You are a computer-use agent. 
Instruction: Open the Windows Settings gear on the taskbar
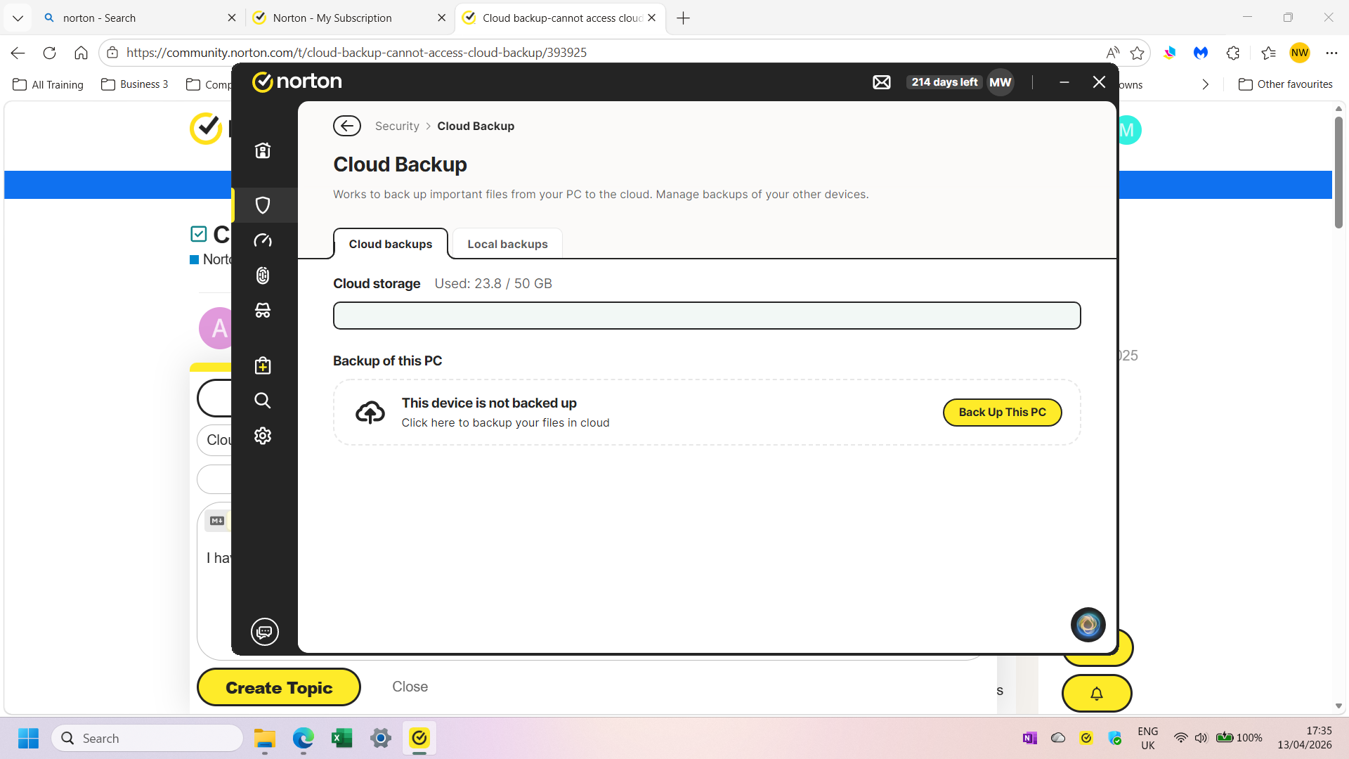(x=381, y=739)
